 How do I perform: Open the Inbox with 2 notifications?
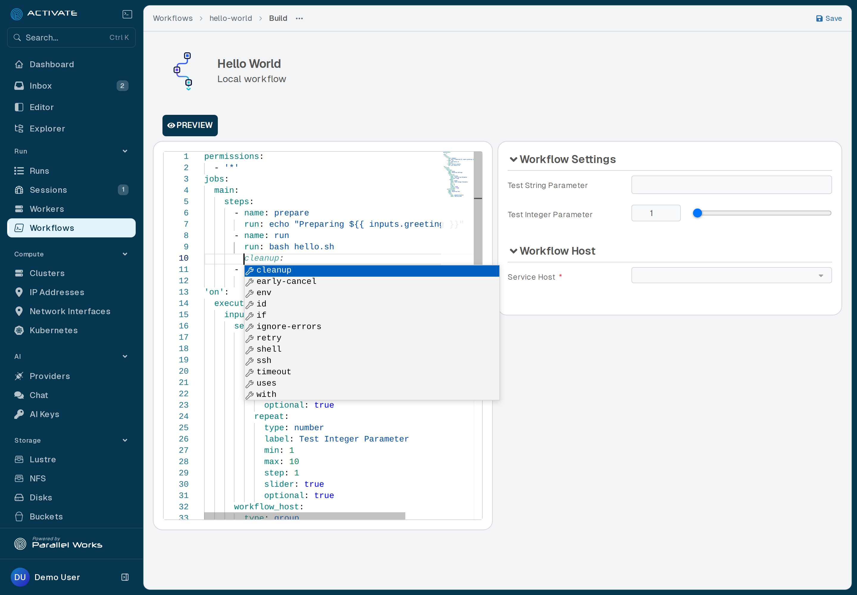[71, 86]
